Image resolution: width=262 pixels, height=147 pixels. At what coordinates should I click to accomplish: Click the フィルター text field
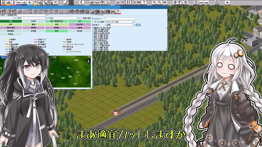point(120,19)
